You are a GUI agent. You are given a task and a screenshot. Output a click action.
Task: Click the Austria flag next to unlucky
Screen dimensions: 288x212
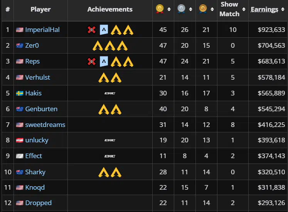tap(20, 140)
